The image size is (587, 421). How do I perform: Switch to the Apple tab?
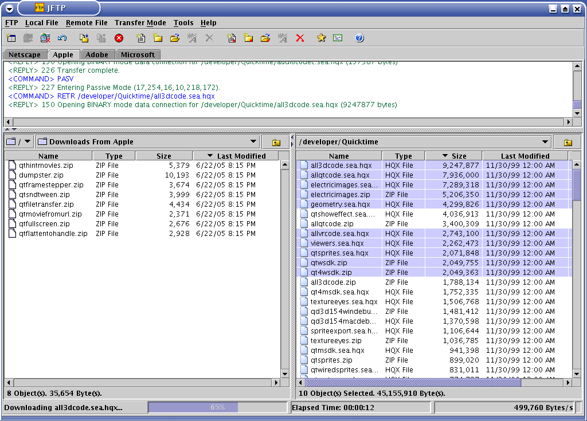tap(63, 54)
